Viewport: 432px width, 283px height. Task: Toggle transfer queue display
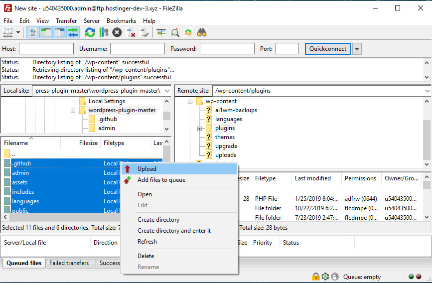(73, 32)
